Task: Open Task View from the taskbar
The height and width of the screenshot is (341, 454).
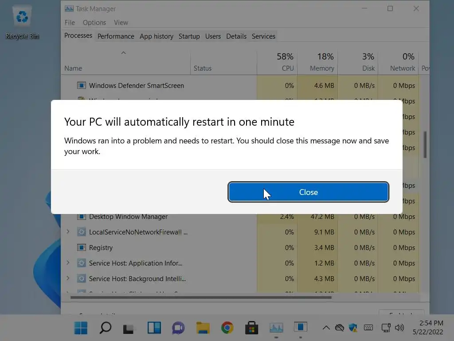Action: tap(129, 328)
